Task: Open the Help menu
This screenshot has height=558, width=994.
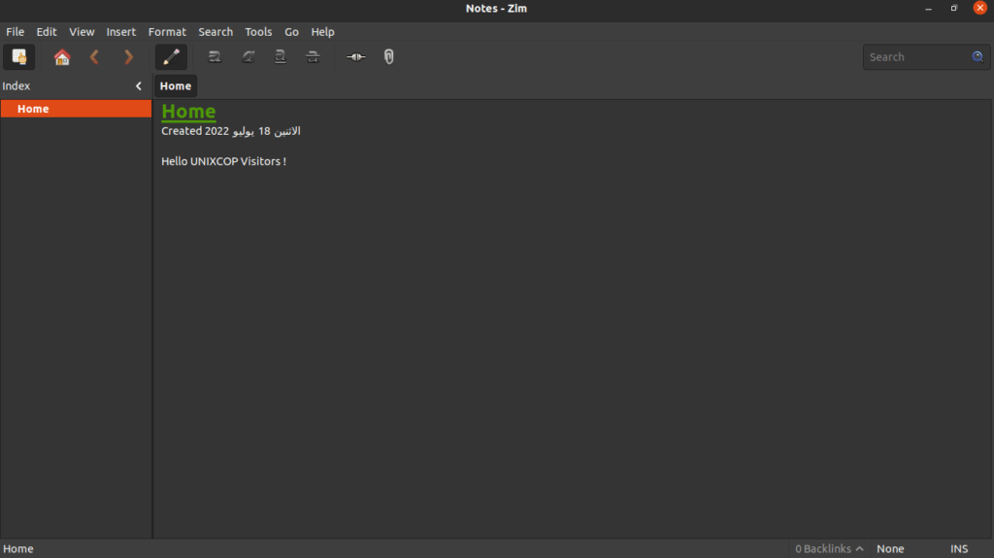Action: [322, 32]
